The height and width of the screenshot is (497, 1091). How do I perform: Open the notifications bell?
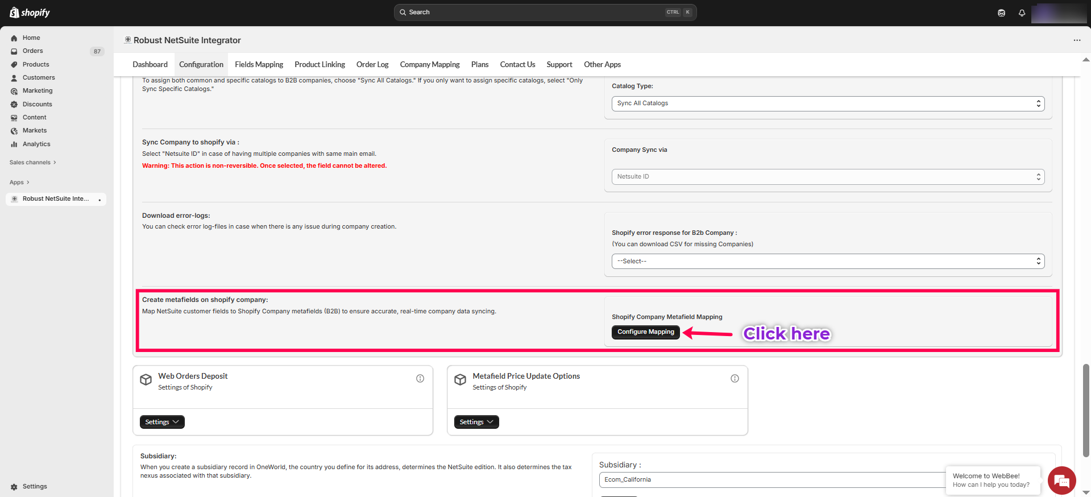coord(1022,13)
